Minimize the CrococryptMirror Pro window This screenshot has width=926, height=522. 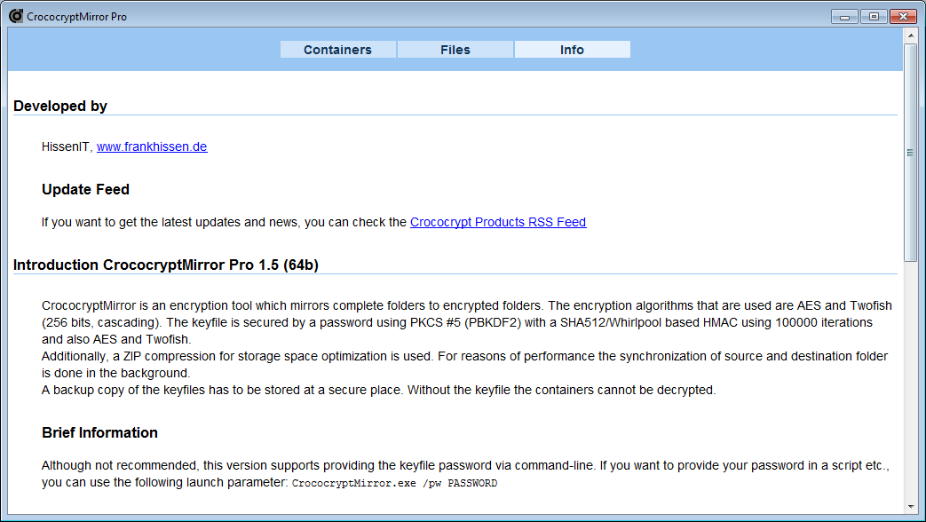coord(844,17)
